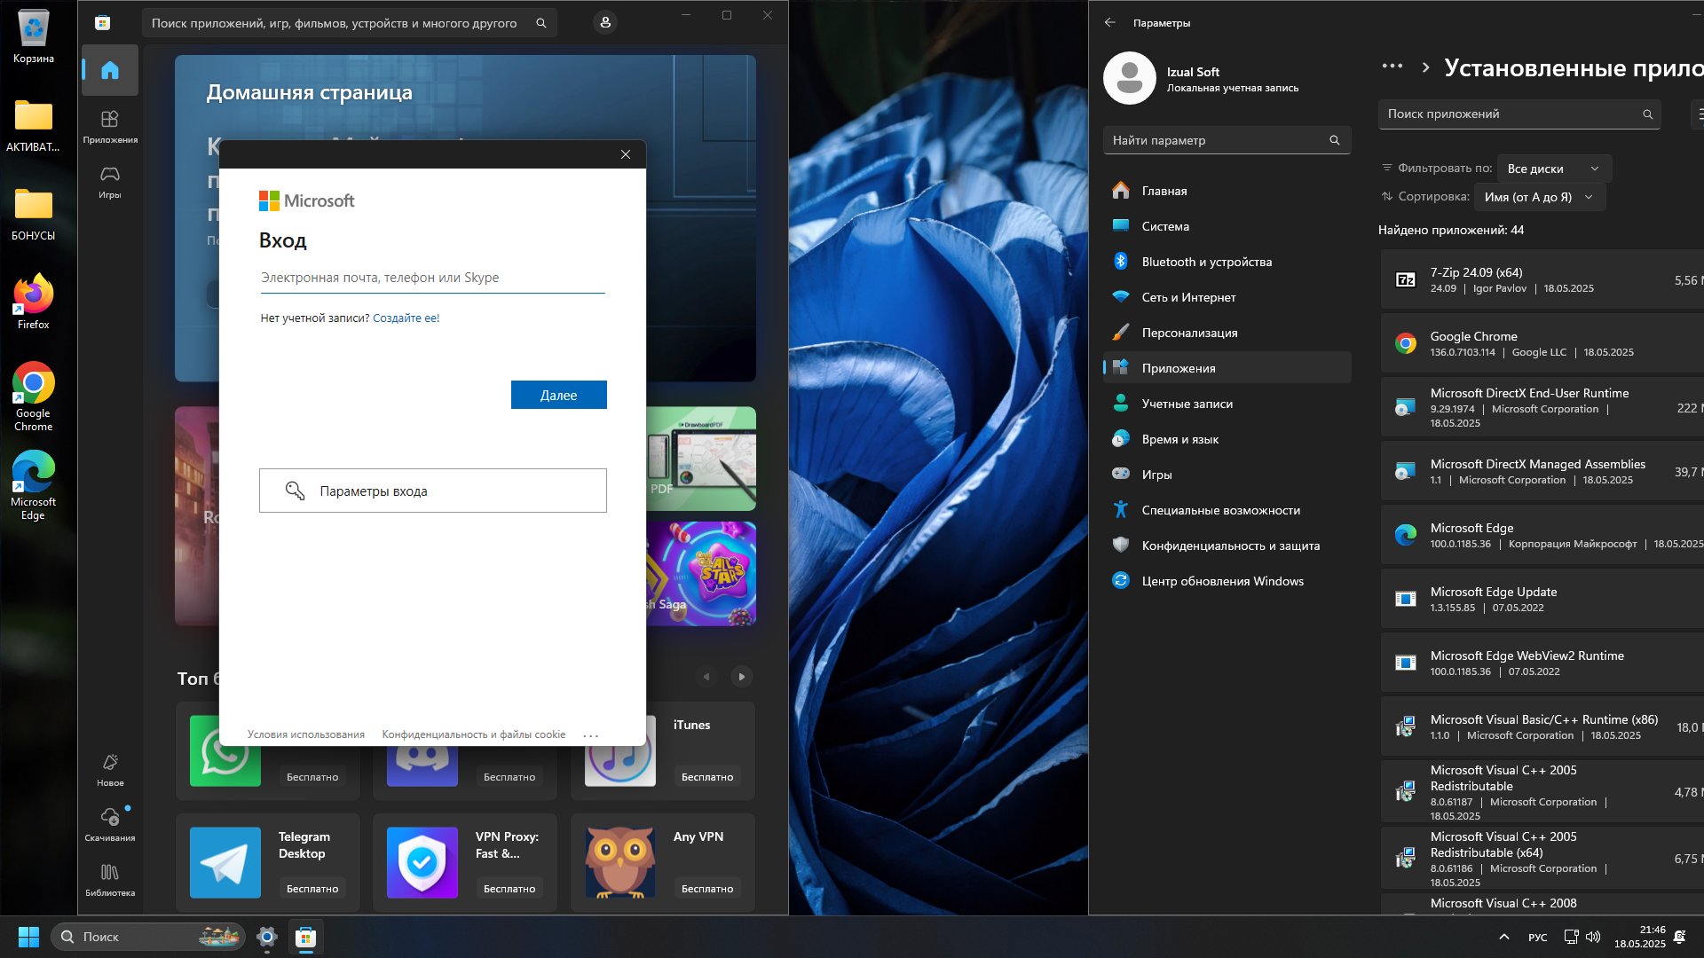Open Any VPN owl app icon
1704x958 pixels.
coord(620,863)
